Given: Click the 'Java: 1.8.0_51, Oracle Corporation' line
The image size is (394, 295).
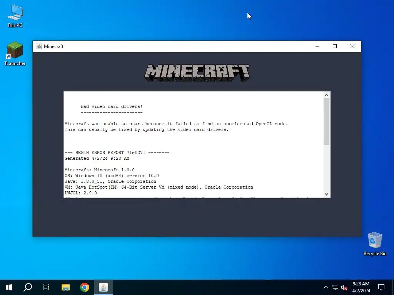Looking at the screenshot, I should [x=110, y=181].
